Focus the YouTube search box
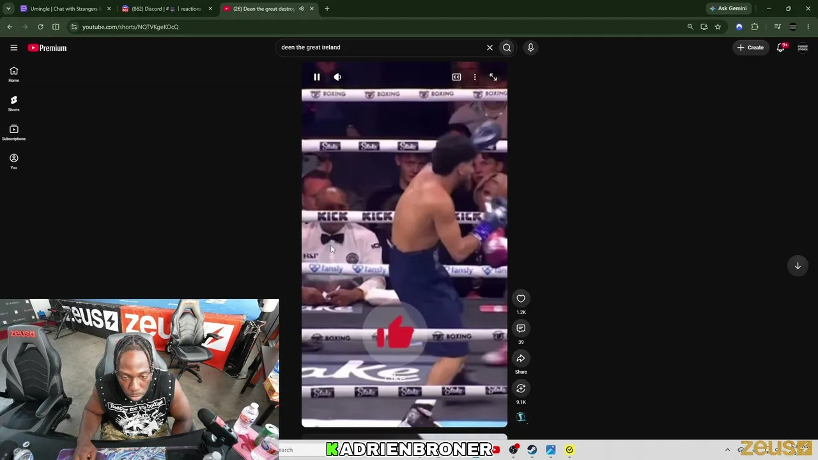Viewport: 818px width, 460px height. click(380, 47)
